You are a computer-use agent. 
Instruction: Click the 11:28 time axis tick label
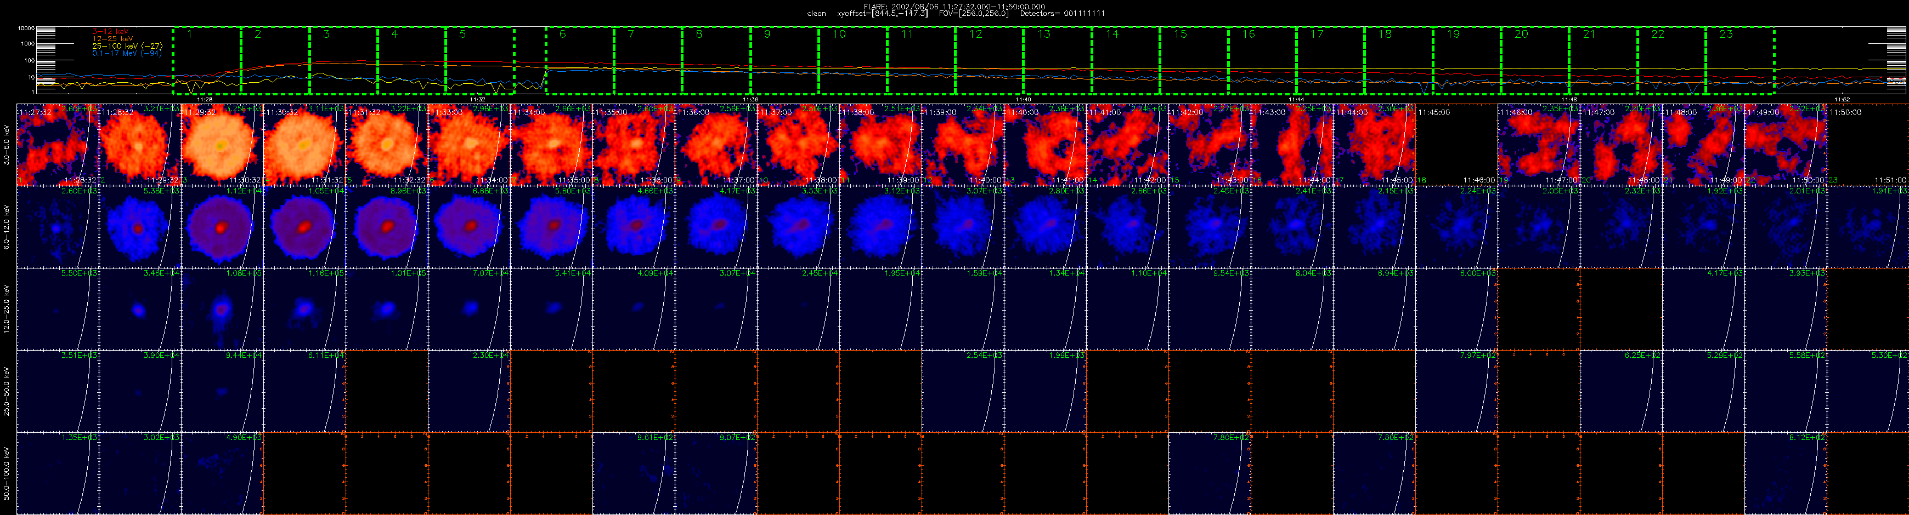(205, 99)
